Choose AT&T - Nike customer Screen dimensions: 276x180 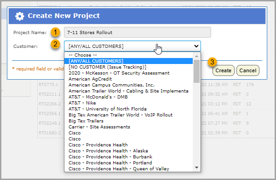click(x=128, y=103)
